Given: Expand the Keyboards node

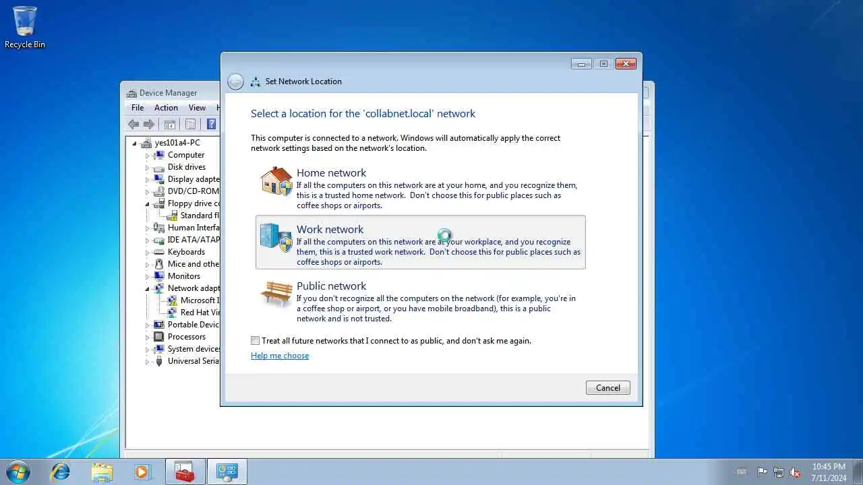Looking at the screenshot, I should (x=147, y=252).
